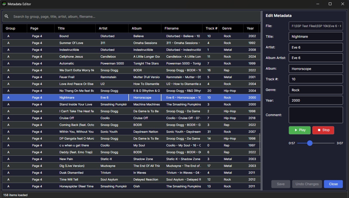Viewport: 349px width, 198px height.
Task: Click the 158 items loaded status text
Action: point(15,195)
